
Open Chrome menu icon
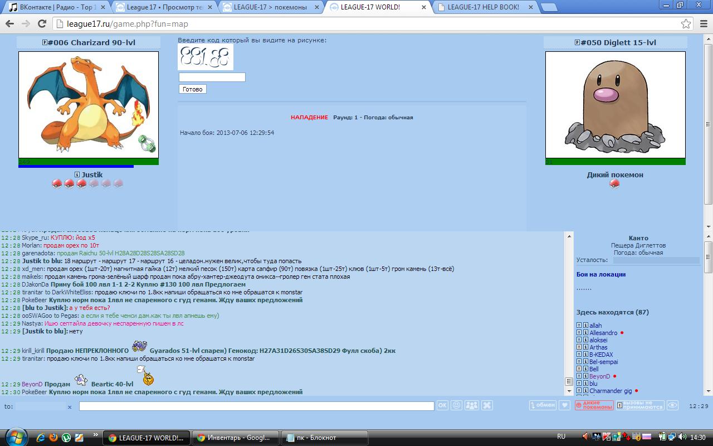coord(702,24)
